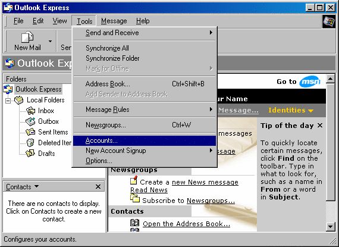
Task: Select Accounts in the Tools menu
Action: tap(145, 140)
